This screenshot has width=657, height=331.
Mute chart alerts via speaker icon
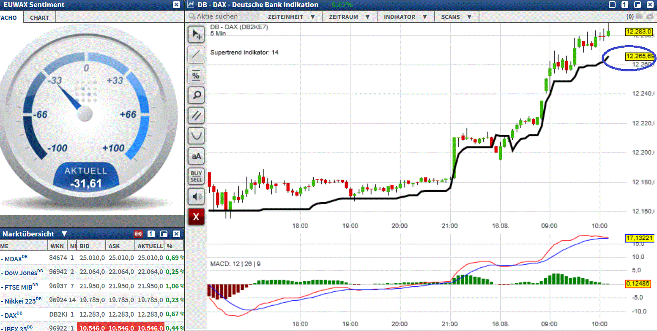196,196
